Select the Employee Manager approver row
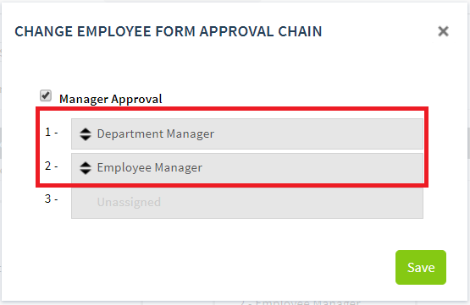 [x=247, y=168]
